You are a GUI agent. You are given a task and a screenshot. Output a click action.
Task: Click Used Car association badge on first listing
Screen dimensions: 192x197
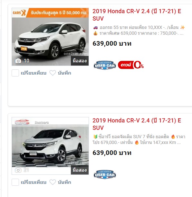pos(105,65)
